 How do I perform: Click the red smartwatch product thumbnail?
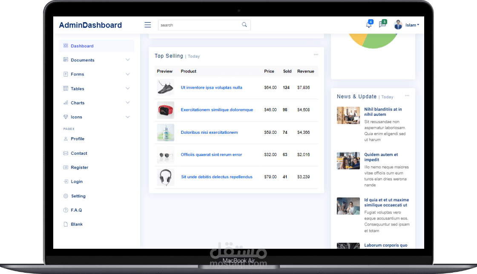[x=166, y=110]
